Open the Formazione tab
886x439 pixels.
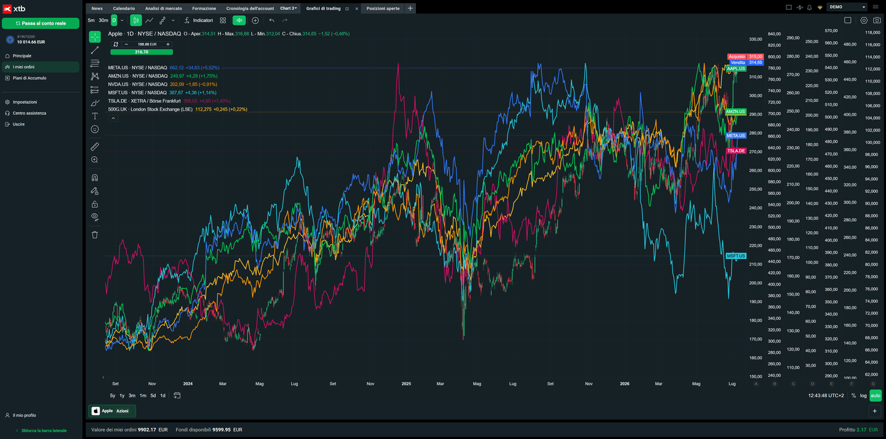[204, 9]
